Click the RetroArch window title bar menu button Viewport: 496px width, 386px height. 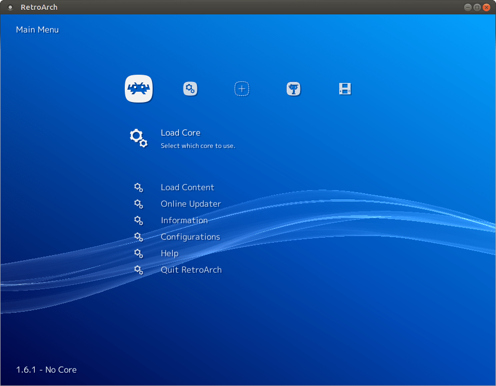click(10, 7)
